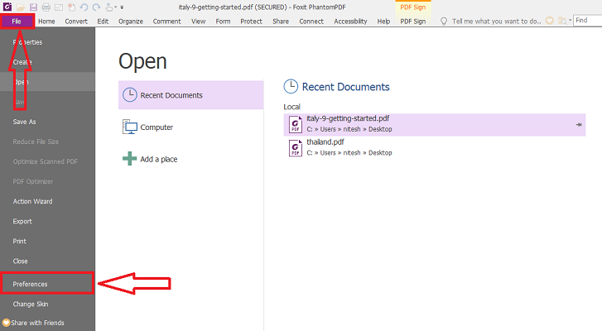Click the email envelope icon in quick access toolbar
The height and width of the screenshot is (331, 602).
click(x=58, y=7)
